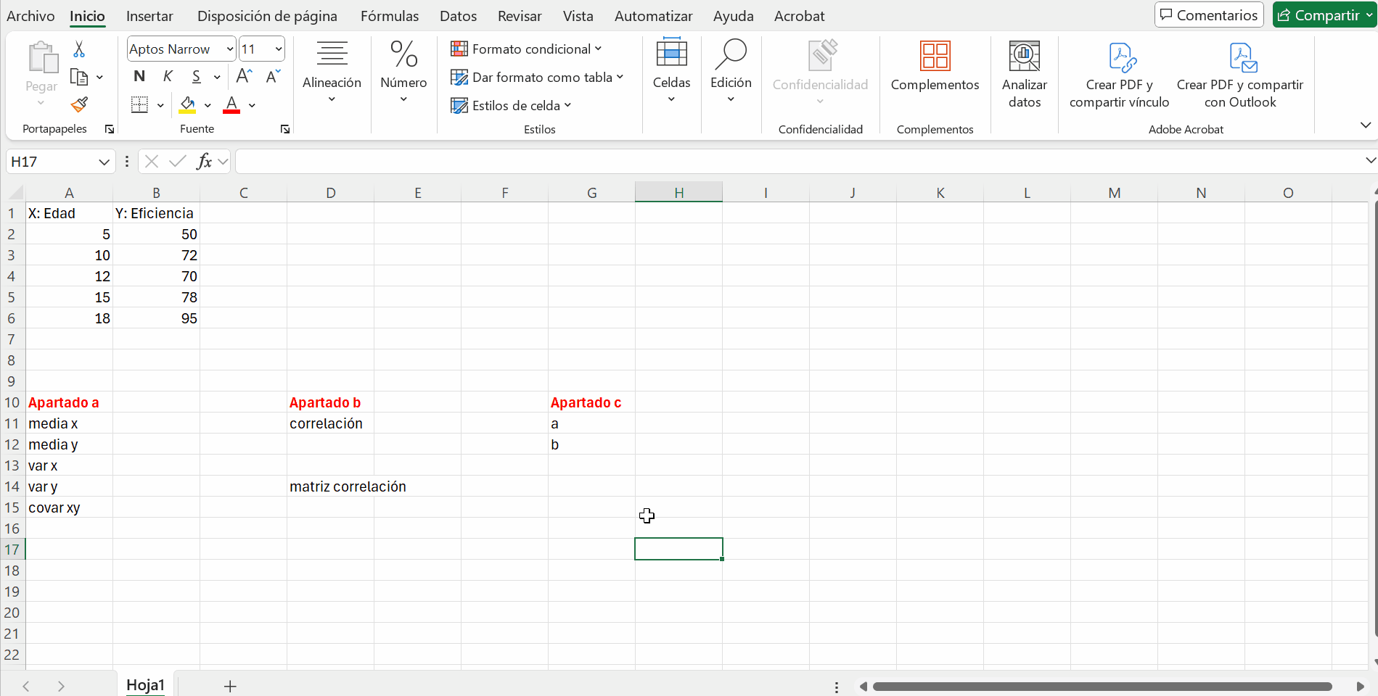Click the increase font size icon
Viewport: 1378px width, 696px height.
(245, 76)
